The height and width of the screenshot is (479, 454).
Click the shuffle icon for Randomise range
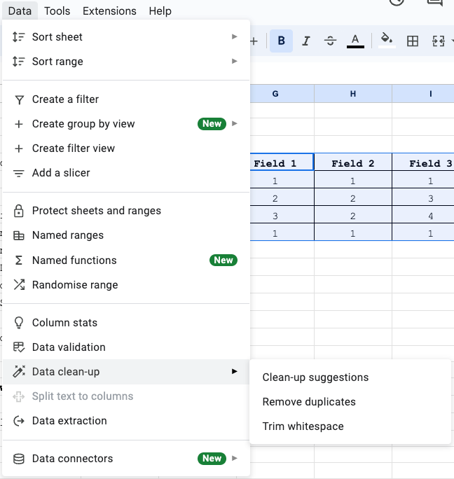(19, 285)
